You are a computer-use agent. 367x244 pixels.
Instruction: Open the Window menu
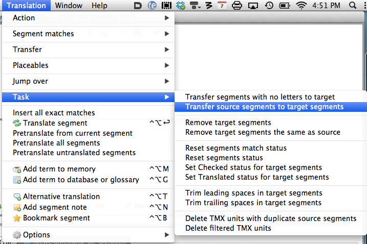(x=69, y=6)
